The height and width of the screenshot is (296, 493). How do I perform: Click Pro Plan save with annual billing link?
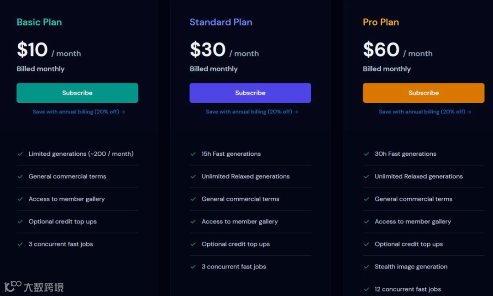(x=425, y=111)
